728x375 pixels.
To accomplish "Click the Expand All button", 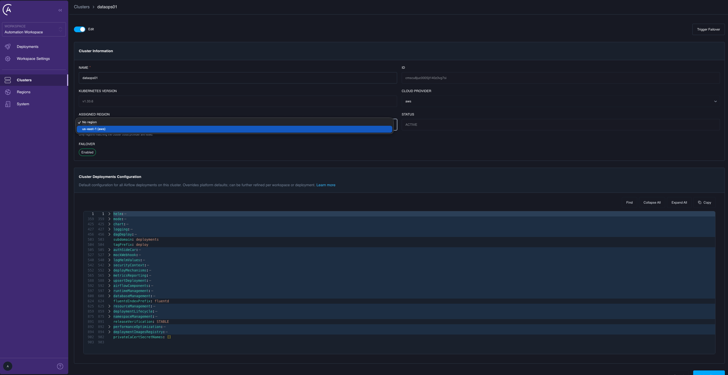I will [679, 202].
